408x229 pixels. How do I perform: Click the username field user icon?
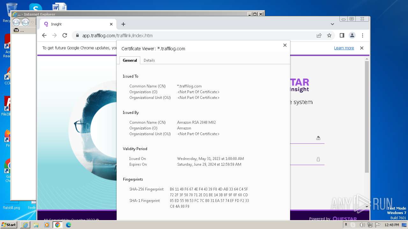[318, 138]
